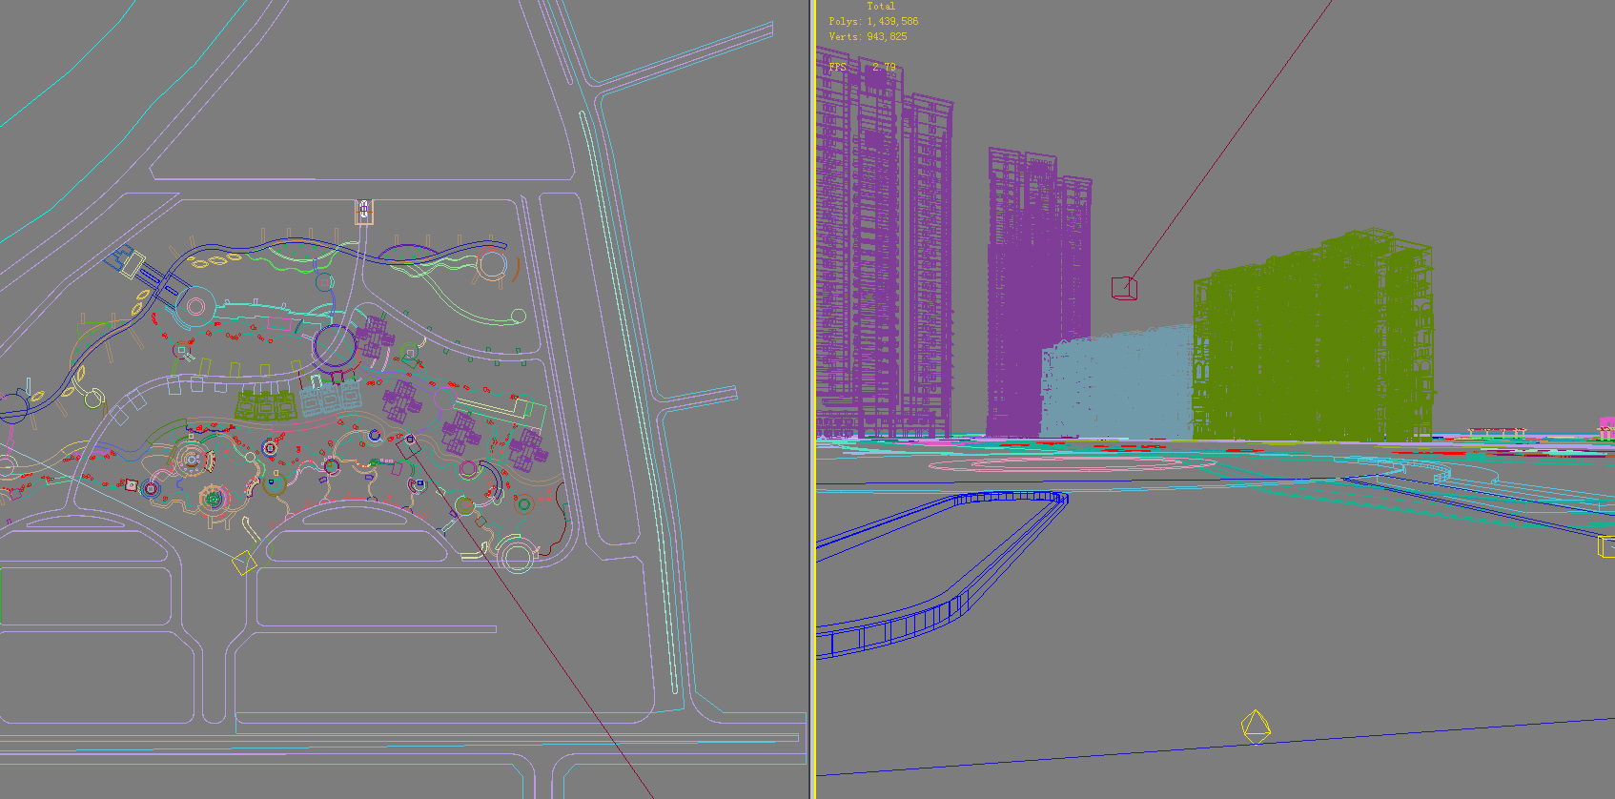
Task: Select the pink ellipse on the ground plane
Action: click(x=1073, y=464)
